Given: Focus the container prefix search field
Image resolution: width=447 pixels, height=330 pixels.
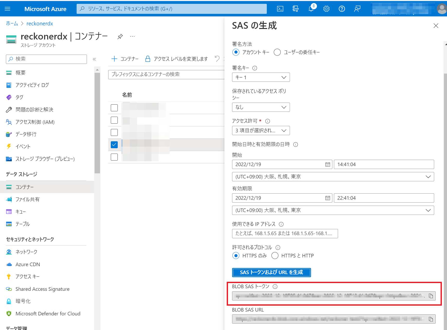Looking at the screenshot, I should pyautogui.click(x=166, y=74).
